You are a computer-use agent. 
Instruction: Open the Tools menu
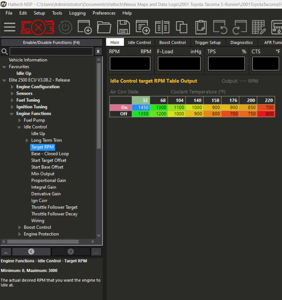pyautogui.click(x=57, y=13)
